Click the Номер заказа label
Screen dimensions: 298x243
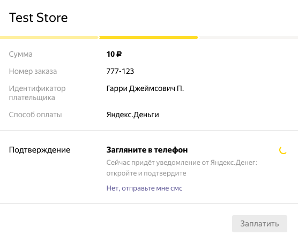(x=33, y=71)
